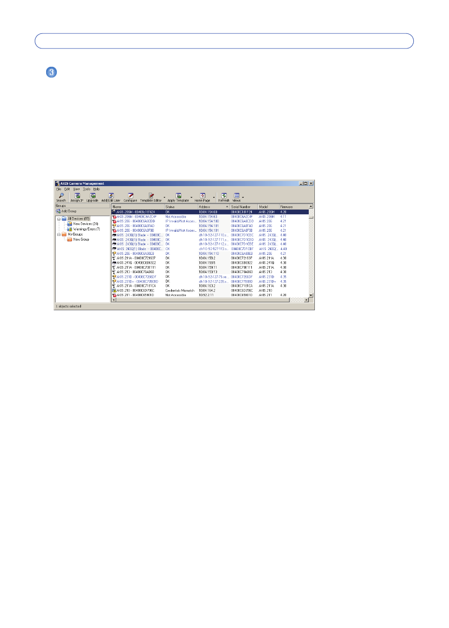Sort by the Address column header
The image size is (449, 628).
[x=214, y=207]
